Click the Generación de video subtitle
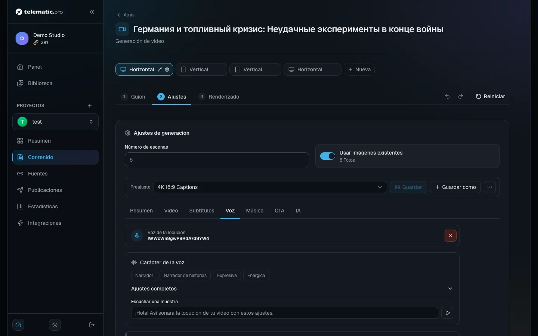This screenshot has width=538, height=336. (x=140, y=41)
